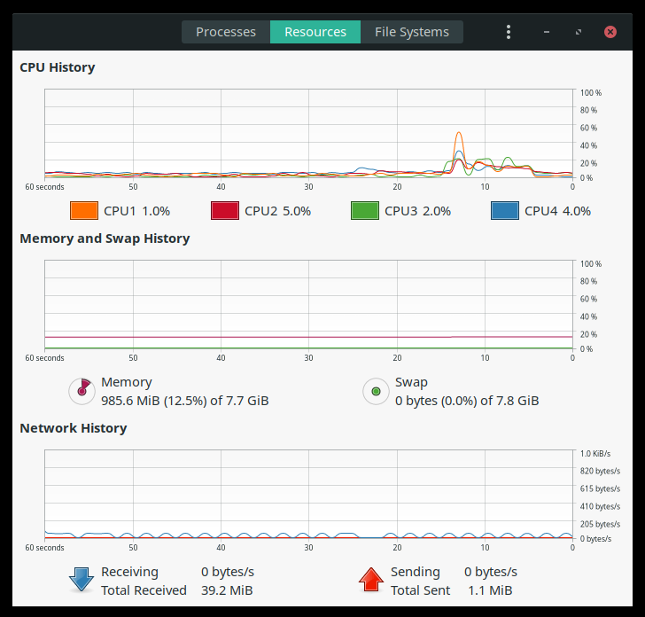
Task: Click the Memory and Swap History graph
Action: (x=308, y=306)
